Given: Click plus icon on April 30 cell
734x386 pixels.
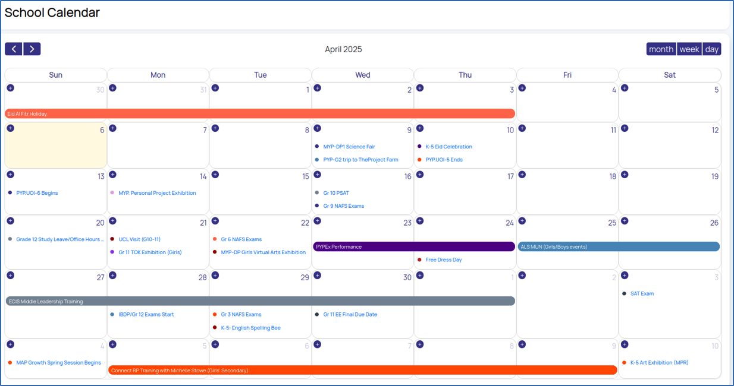Looking at the screenshot, I should click(318, 276).
